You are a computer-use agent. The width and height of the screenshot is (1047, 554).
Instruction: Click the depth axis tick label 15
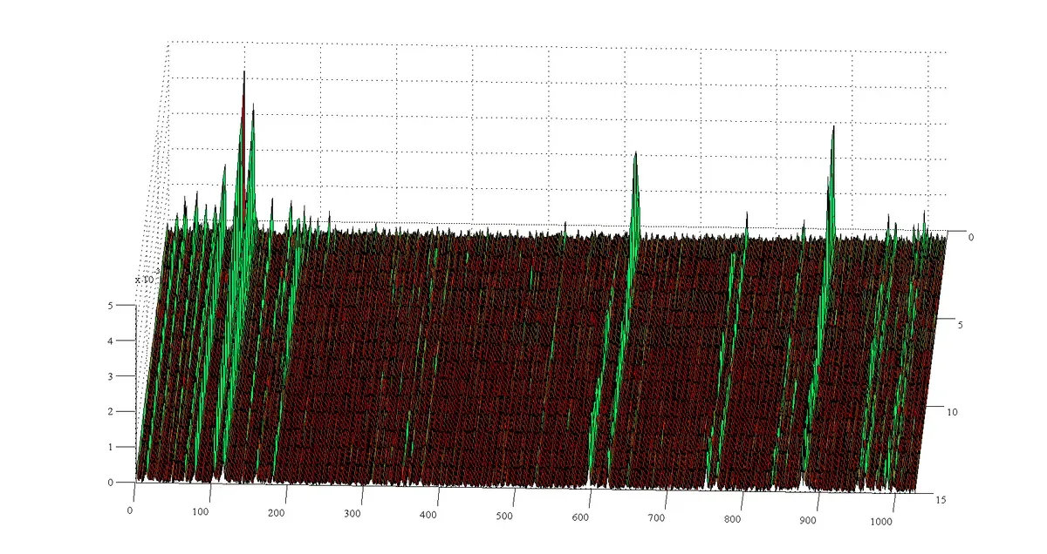941,500
